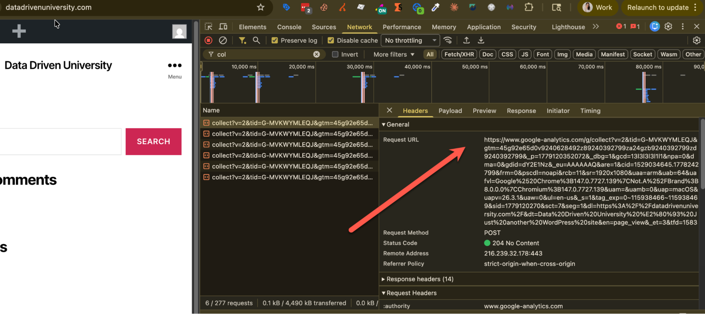This screenshot has height=314, width=705.
Task: Show more DevTools tabs chevron
Action: click(x=596, y=26)
